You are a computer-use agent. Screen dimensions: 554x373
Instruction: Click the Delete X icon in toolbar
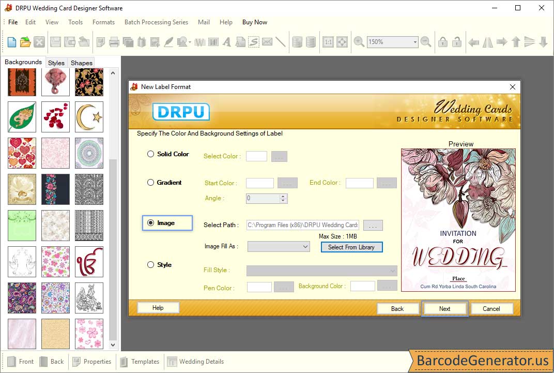(x=39, y=42)
